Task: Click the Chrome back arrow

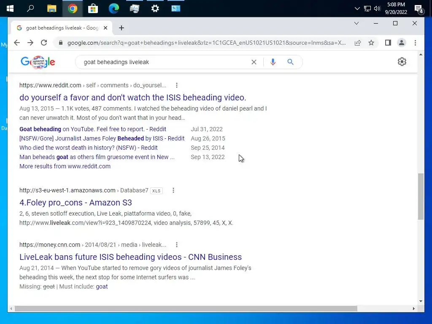Action: 17,43
